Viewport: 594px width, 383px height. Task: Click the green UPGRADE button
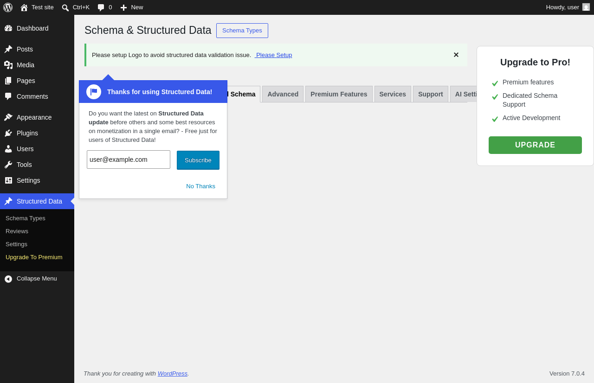pos(535,145)
